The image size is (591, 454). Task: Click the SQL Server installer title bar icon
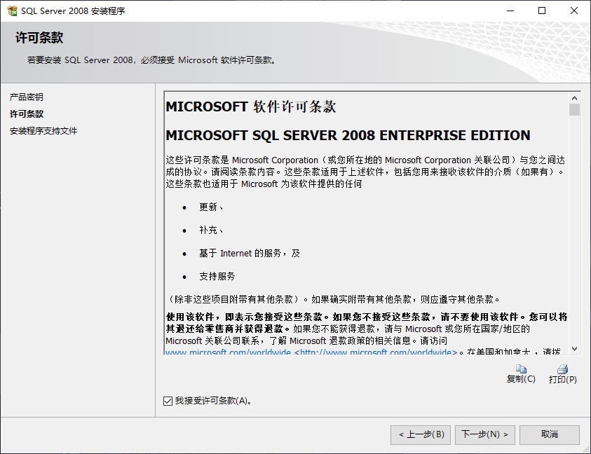point(12,11)
